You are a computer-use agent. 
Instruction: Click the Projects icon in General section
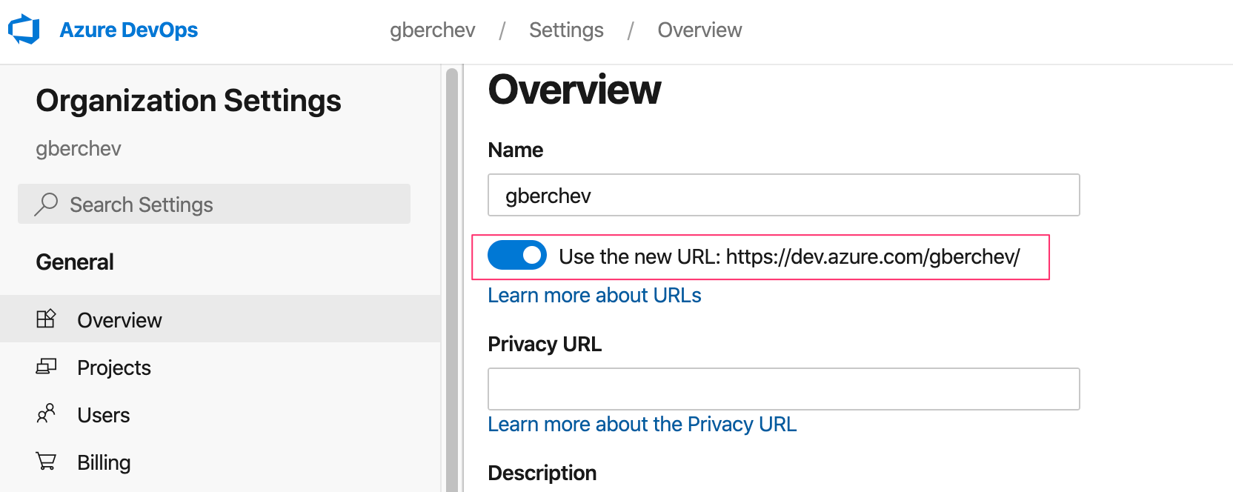tap(46, 367)
